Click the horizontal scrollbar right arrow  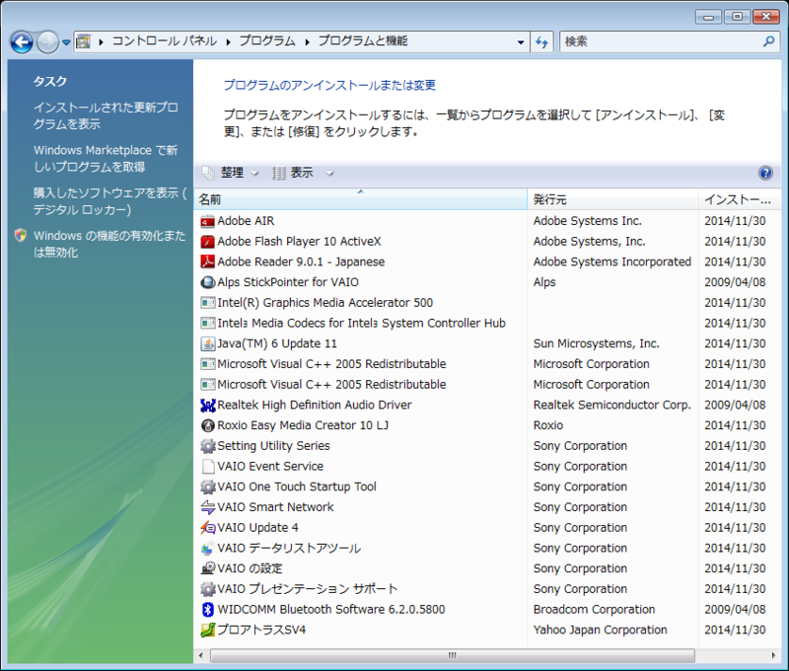[773, 655]
